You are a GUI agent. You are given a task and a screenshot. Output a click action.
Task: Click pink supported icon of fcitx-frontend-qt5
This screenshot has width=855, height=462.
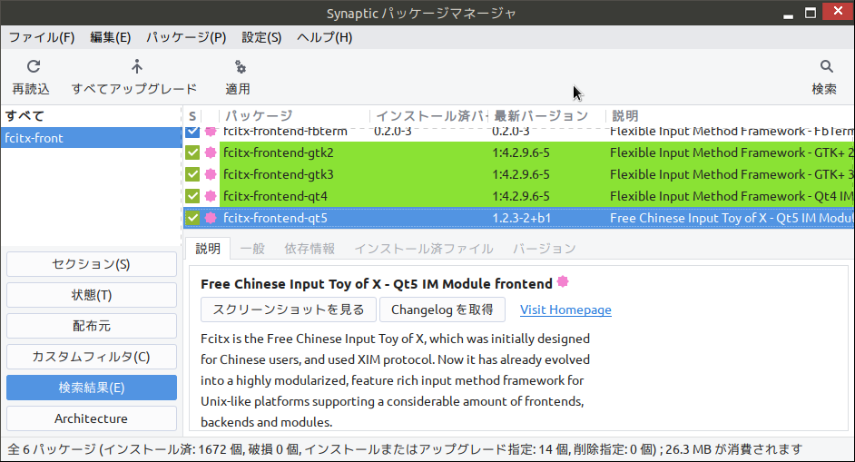[x=211, y=218]
